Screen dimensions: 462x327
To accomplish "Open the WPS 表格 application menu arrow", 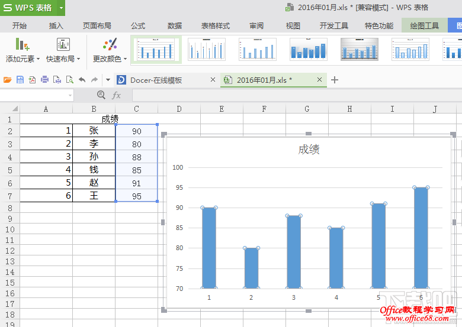I will [61, 8].
